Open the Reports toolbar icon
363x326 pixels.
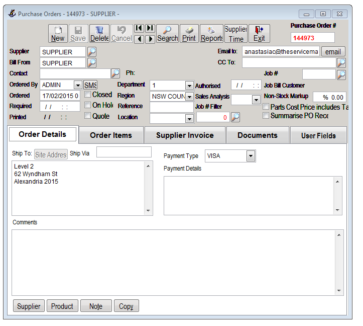[x=211, y=34]
